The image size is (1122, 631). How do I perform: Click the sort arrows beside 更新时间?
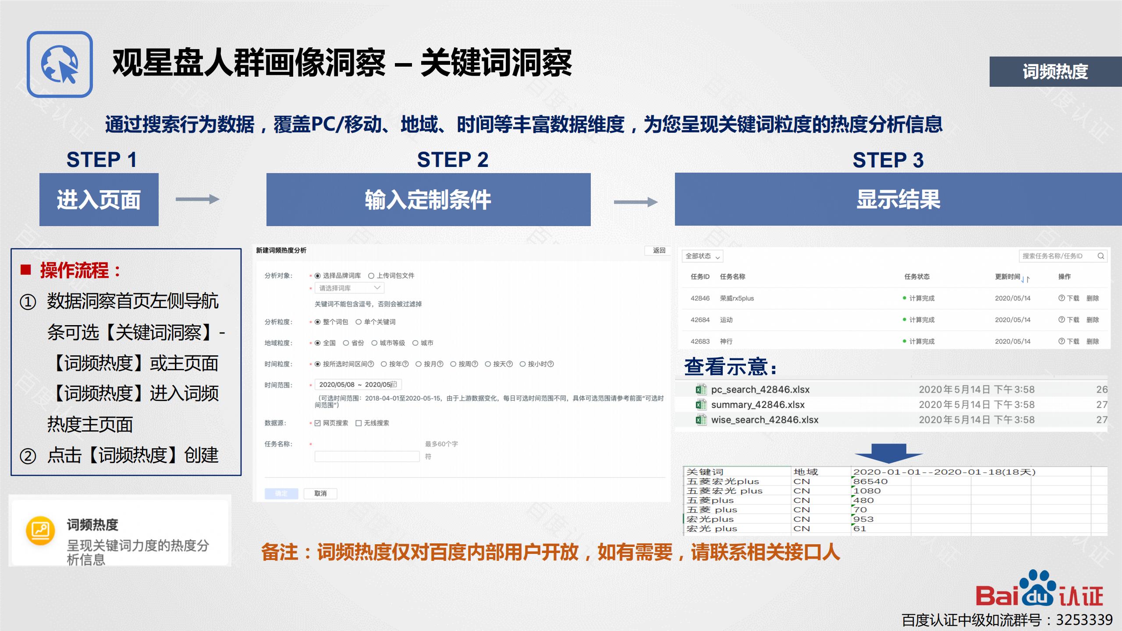1025,279
